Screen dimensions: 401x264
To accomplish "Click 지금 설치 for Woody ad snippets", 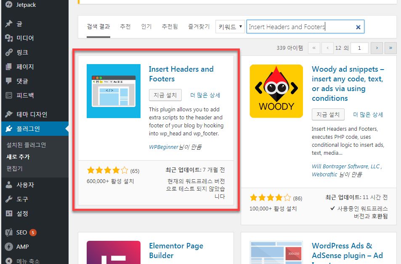I will (x=328, y=115).
